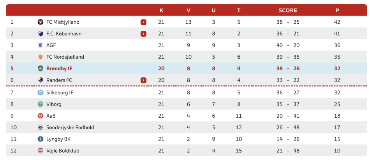Click the FC Nordsjælland club crest
Image resolution: width=370 pixels, height=160 pixels.
(41, 57)
